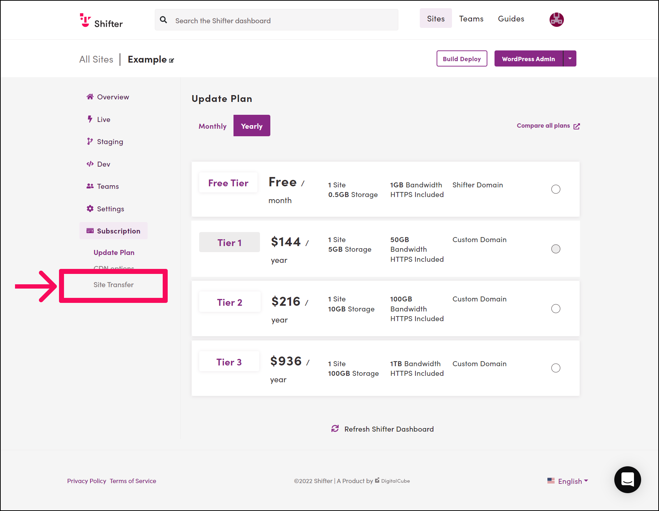Viewport: 659px width, 511px height.
Task: Click the edit icon beside Example
Action: (172, 60)
